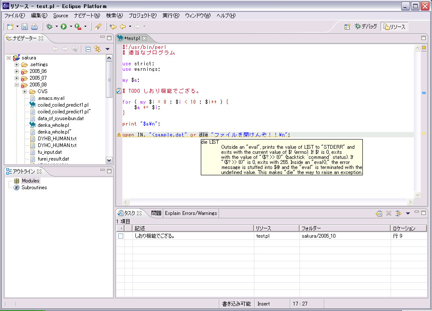Maximize the Outline view panel
Screen dimensions: 432x311
[x=109, y=171]
